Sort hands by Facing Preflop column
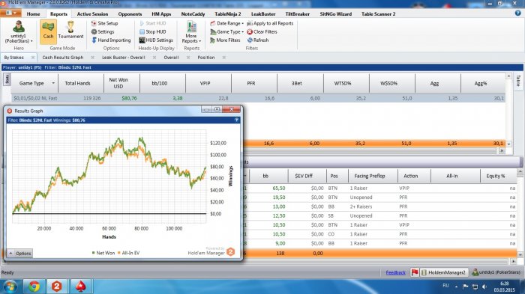 370,176
